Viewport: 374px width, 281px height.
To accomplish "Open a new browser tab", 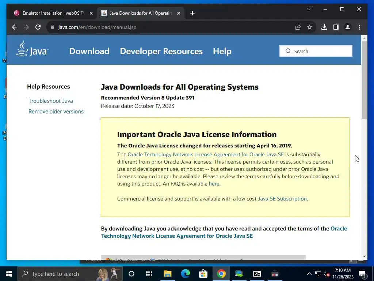I will click(192, 13).
